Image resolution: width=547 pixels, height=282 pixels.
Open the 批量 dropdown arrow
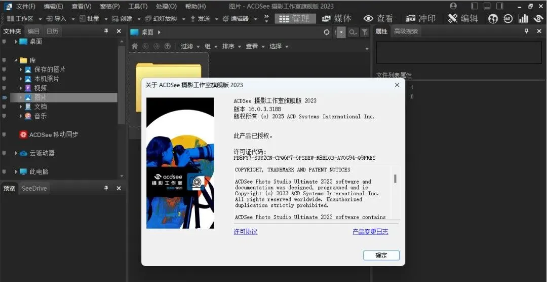pos(106,19)
